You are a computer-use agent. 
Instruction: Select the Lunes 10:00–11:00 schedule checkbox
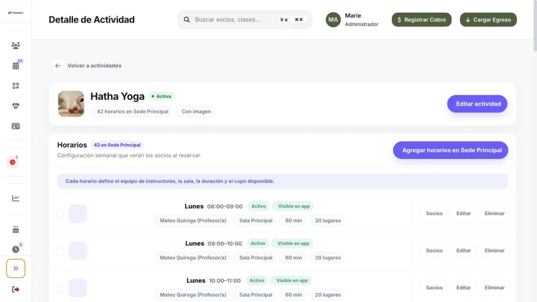click(60, 289)
